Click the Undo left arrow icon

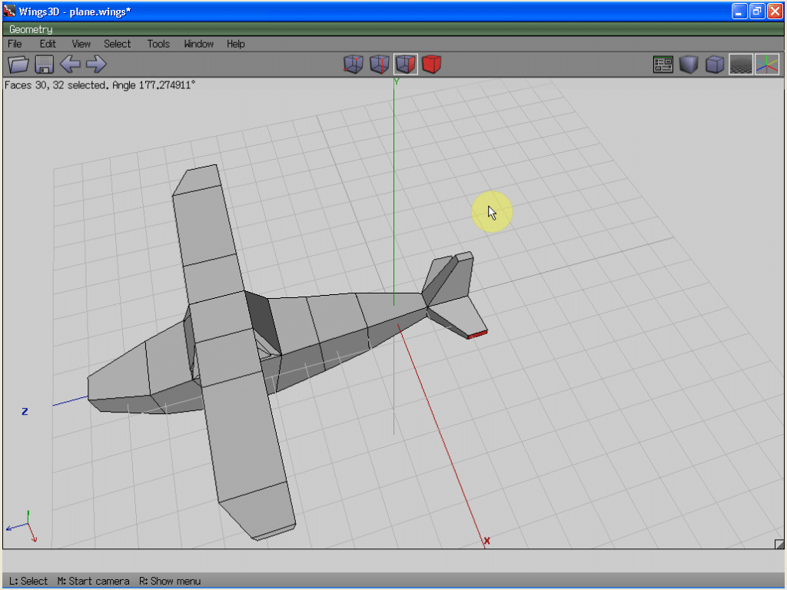pos(70,65)
